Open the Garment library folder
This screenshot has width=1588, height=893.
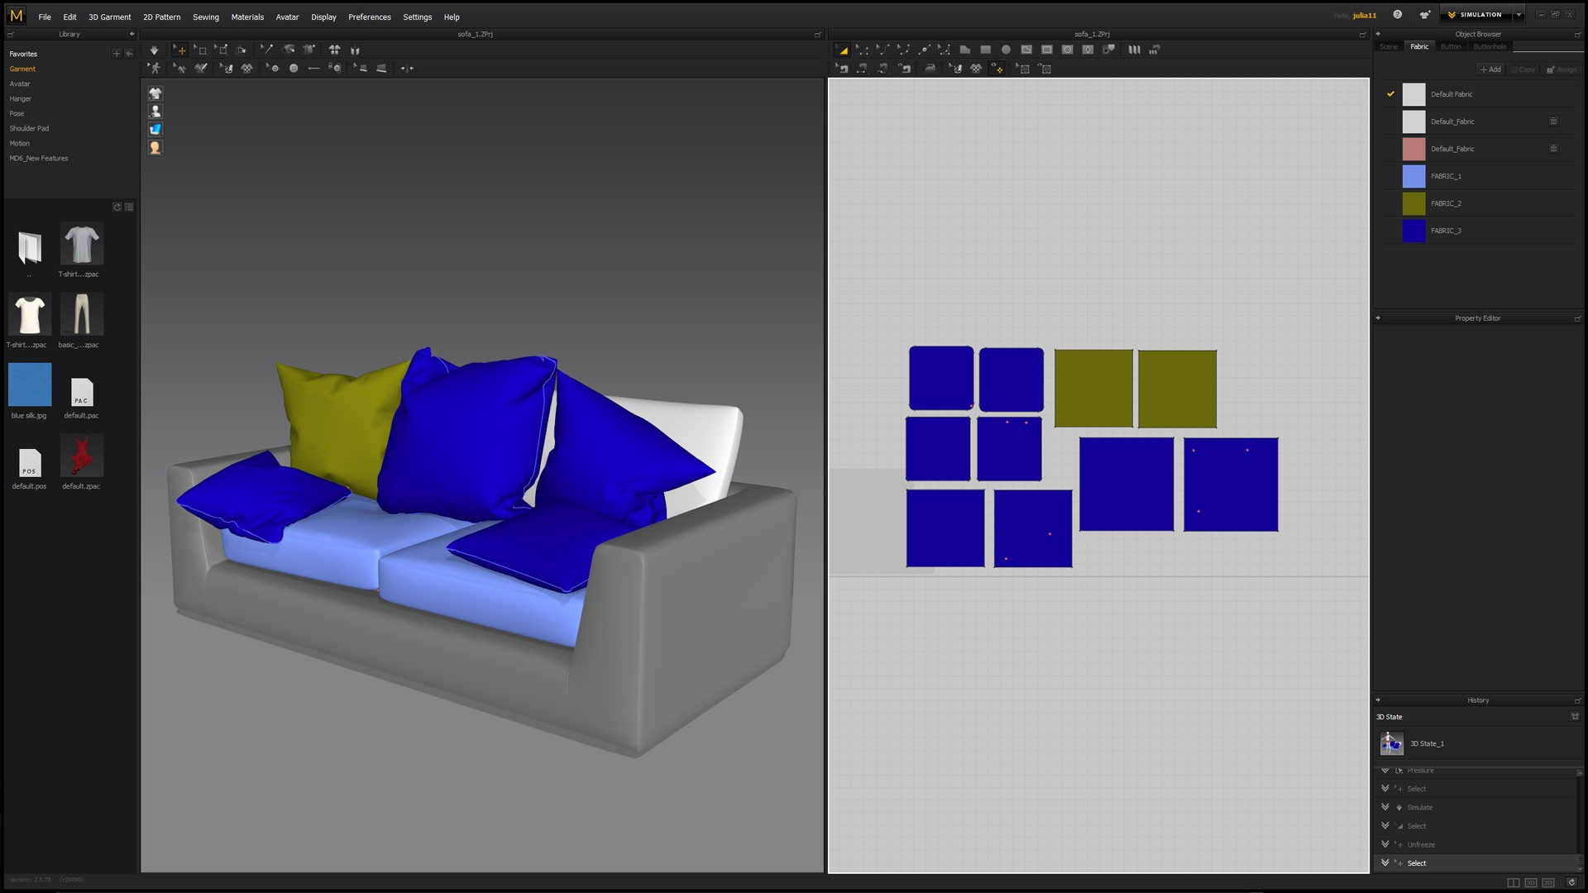pyautogui.click(x=22, y=69)
